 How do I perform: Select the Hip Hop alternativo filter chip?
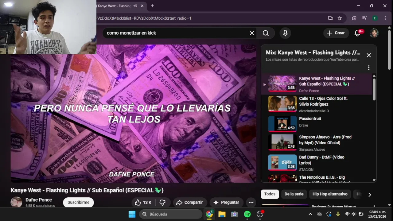click(x=330, y=194)
